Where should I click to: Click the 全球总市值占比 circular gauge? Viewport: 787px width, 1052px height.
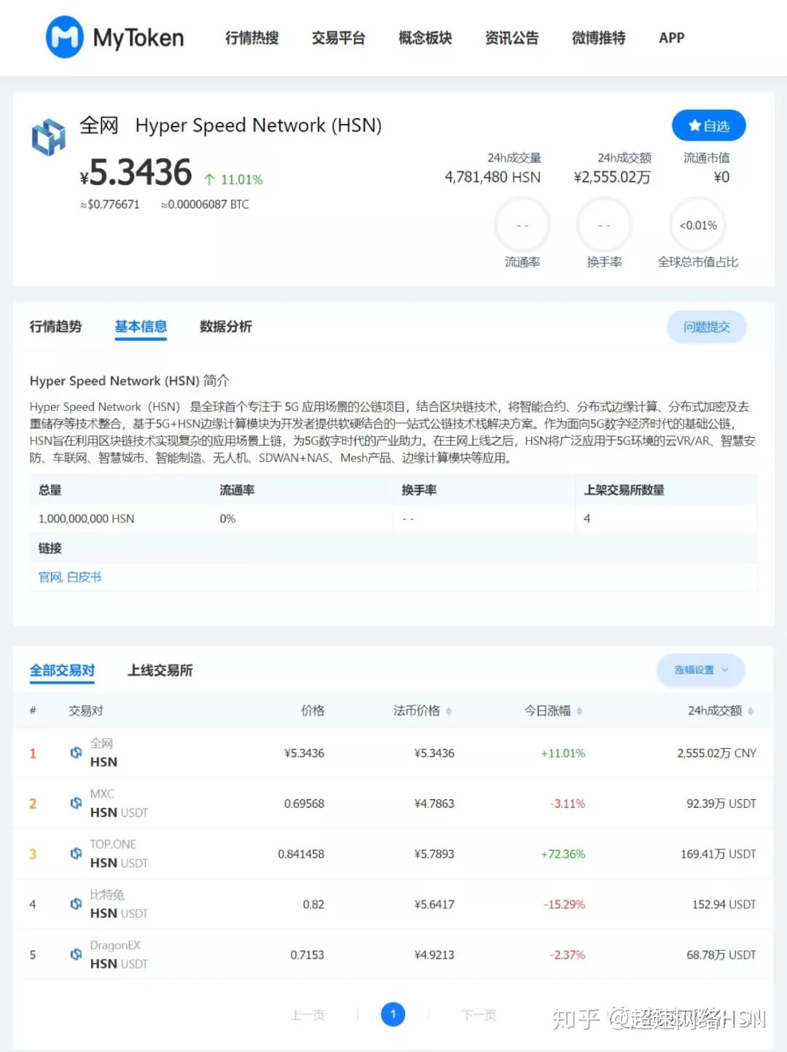[x=698, y=225]
